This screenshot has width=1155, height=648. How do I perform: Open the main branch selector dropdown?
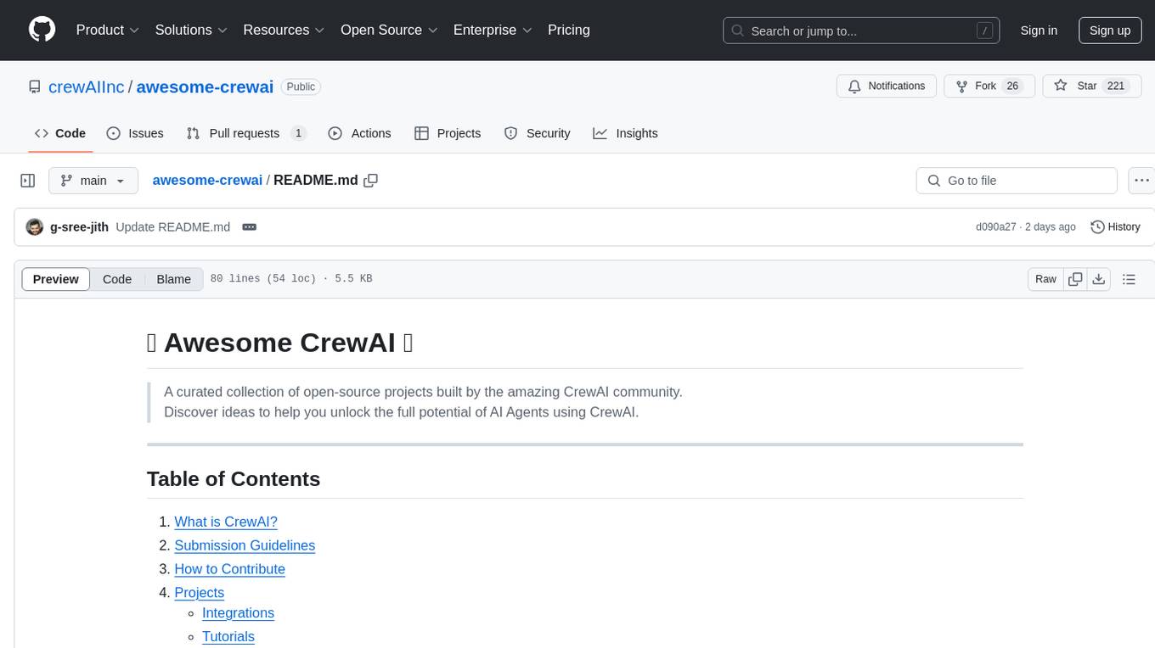pos(93,181)
